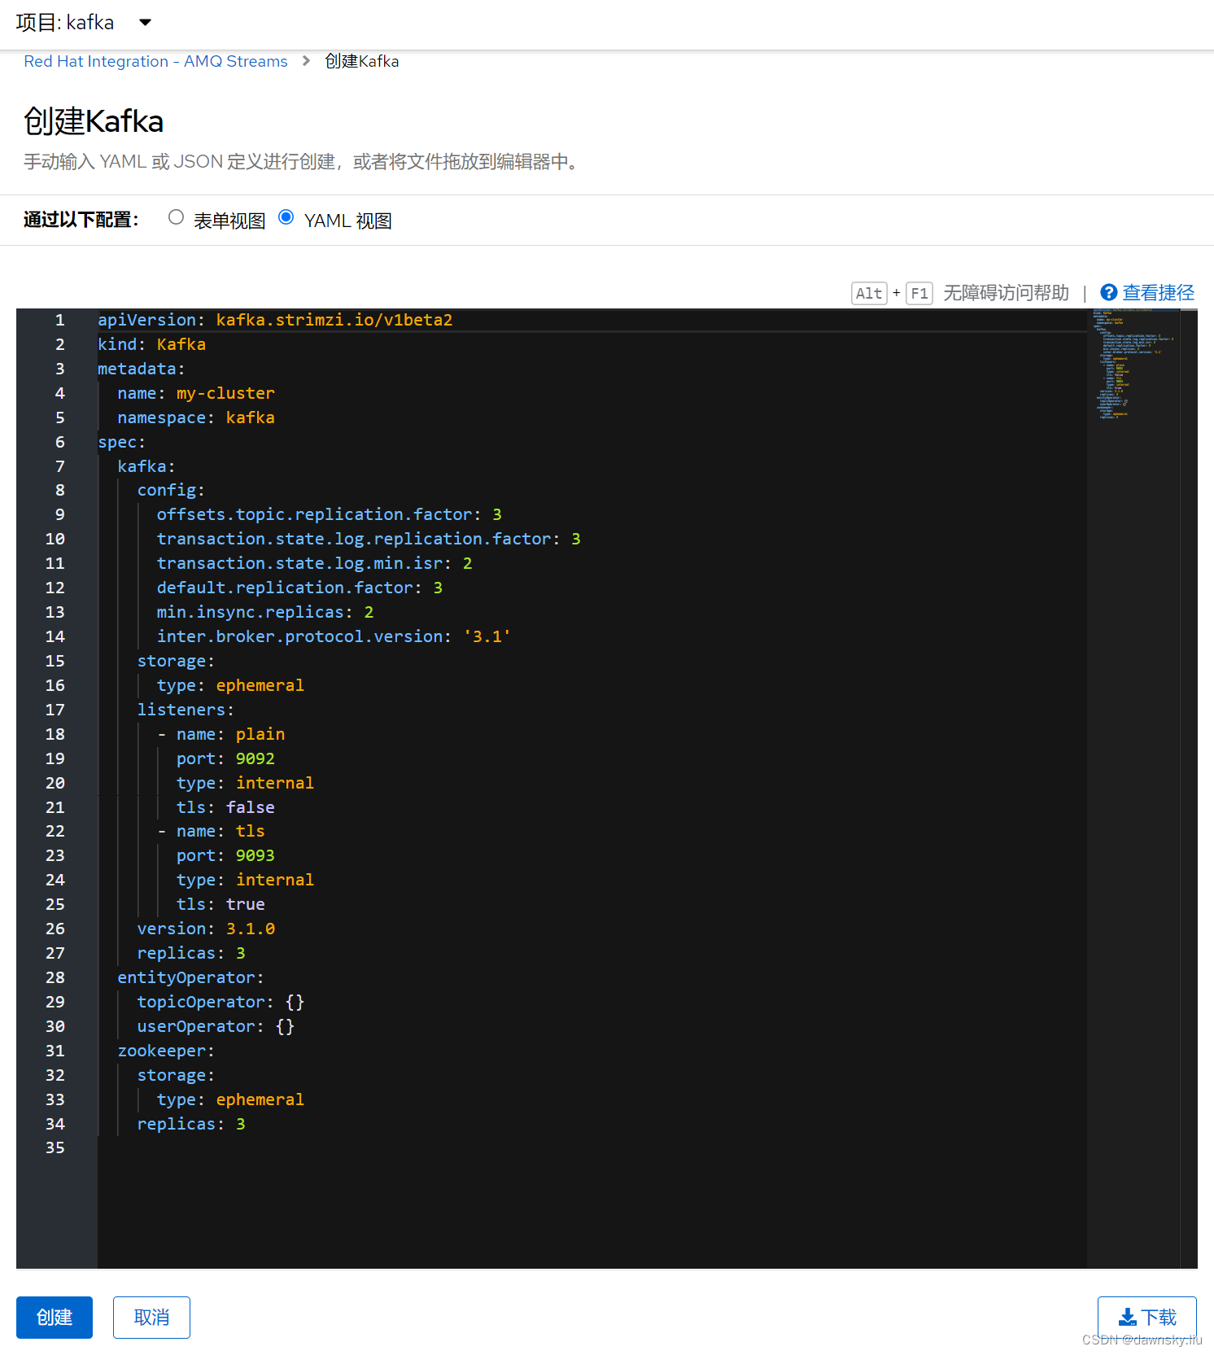This screenshot has width=1214, height=1355.
Task: Click the config: line
Action: coord(171,490)
